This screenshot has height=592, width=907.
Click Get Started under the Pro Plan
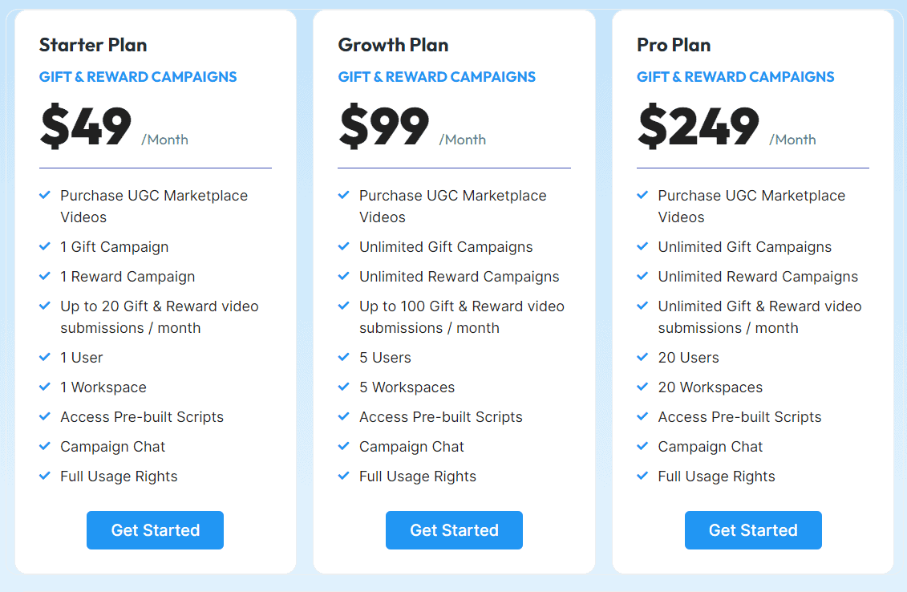point(753,530)
